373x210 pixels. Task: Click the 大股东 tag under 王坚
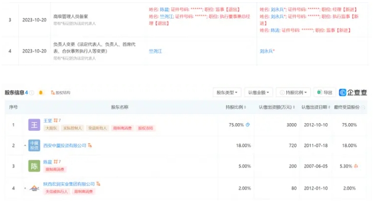(x=51, y=128)
